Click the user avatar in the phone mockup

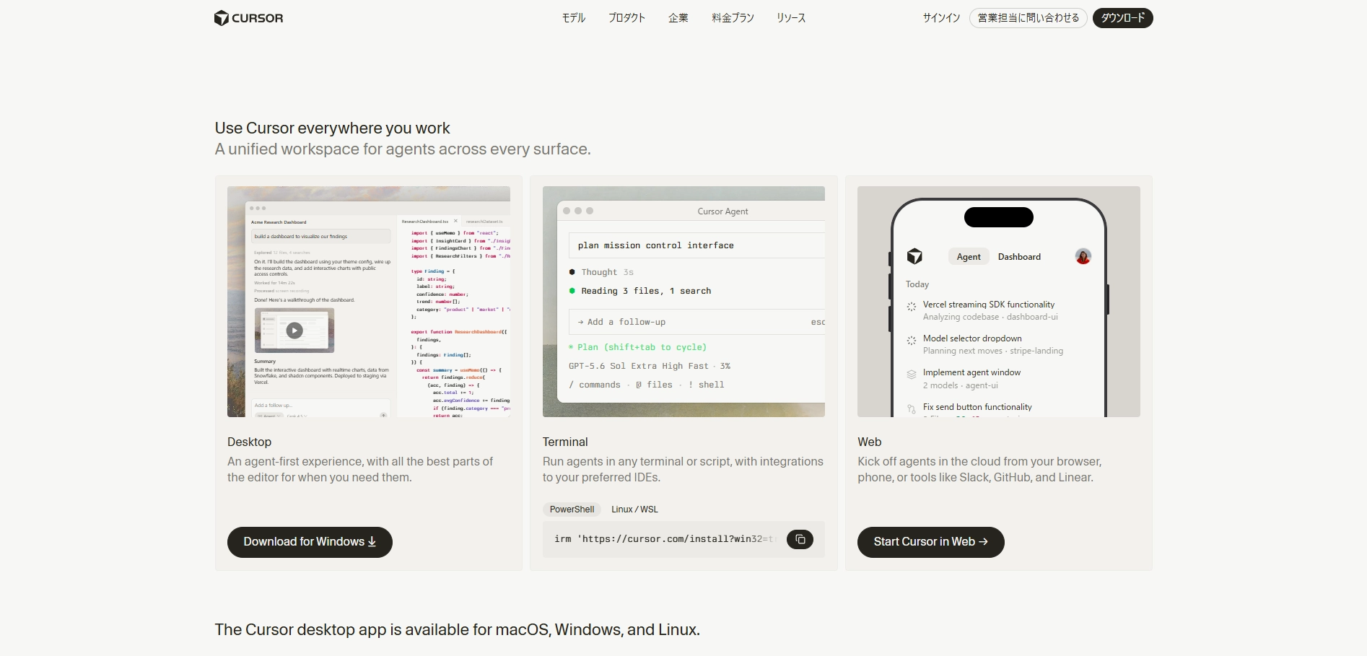(1083, 256)
